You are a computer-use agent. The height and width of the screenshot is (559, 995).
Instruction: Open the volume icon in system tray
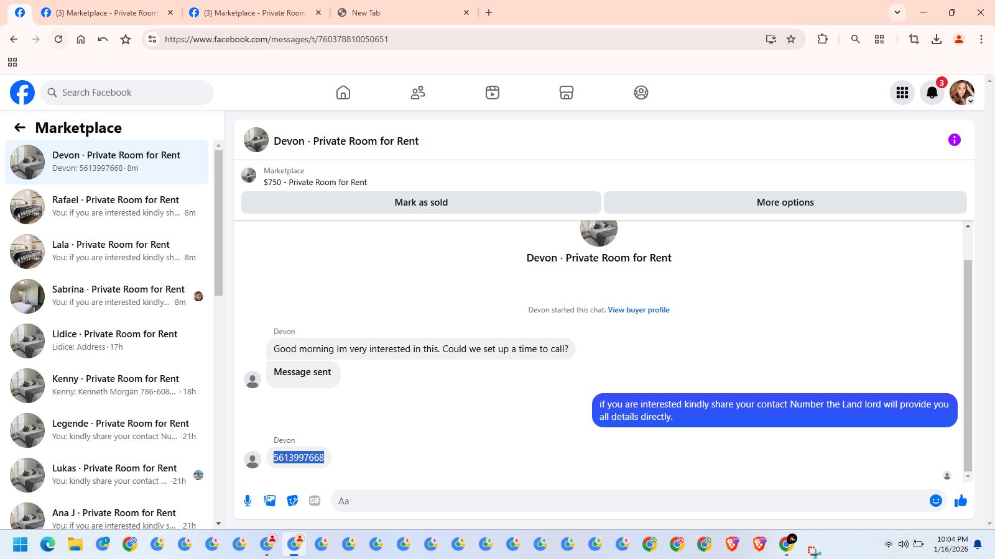click(903, 544)
